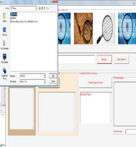Screen dimensions: 136x147
Task: Select the highlighted first file in list
Action: point(14,14)
